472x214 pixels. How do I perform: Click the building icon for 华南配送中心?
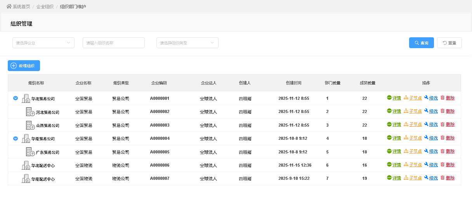26,179
